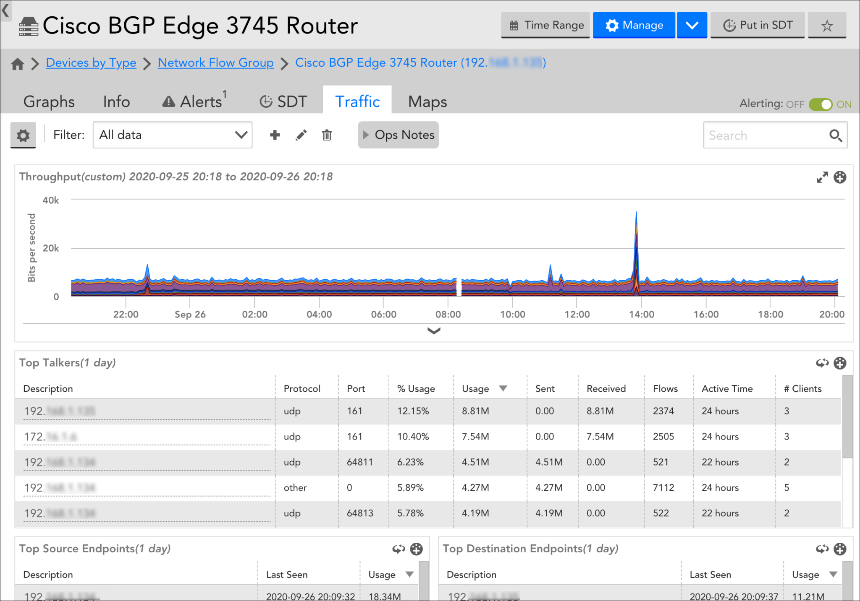Add a new traffic filter
Screen dimensions: 860x601
(275, 135)
